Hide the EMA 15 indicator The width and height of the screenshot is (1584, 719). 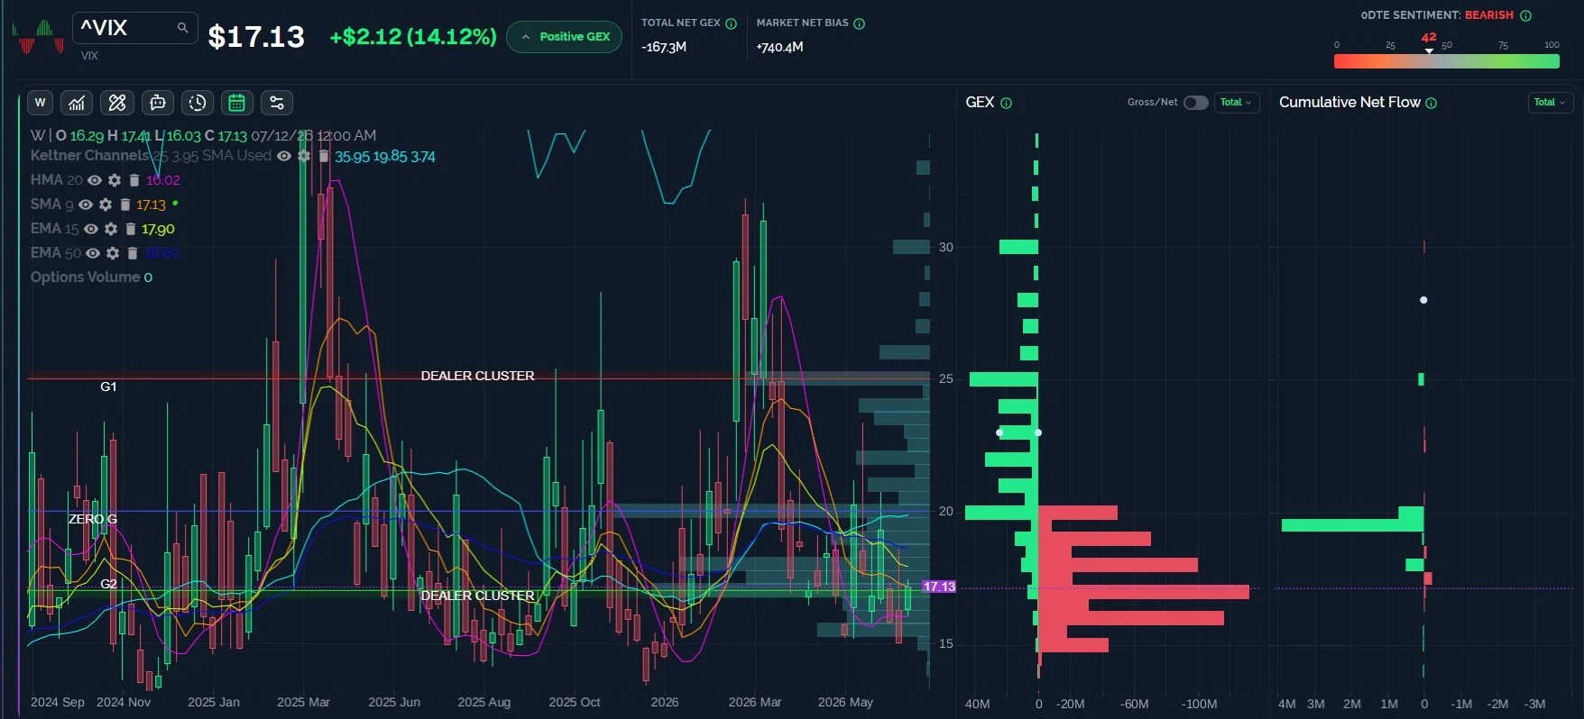pyautogui.click(x=91, y=229)
